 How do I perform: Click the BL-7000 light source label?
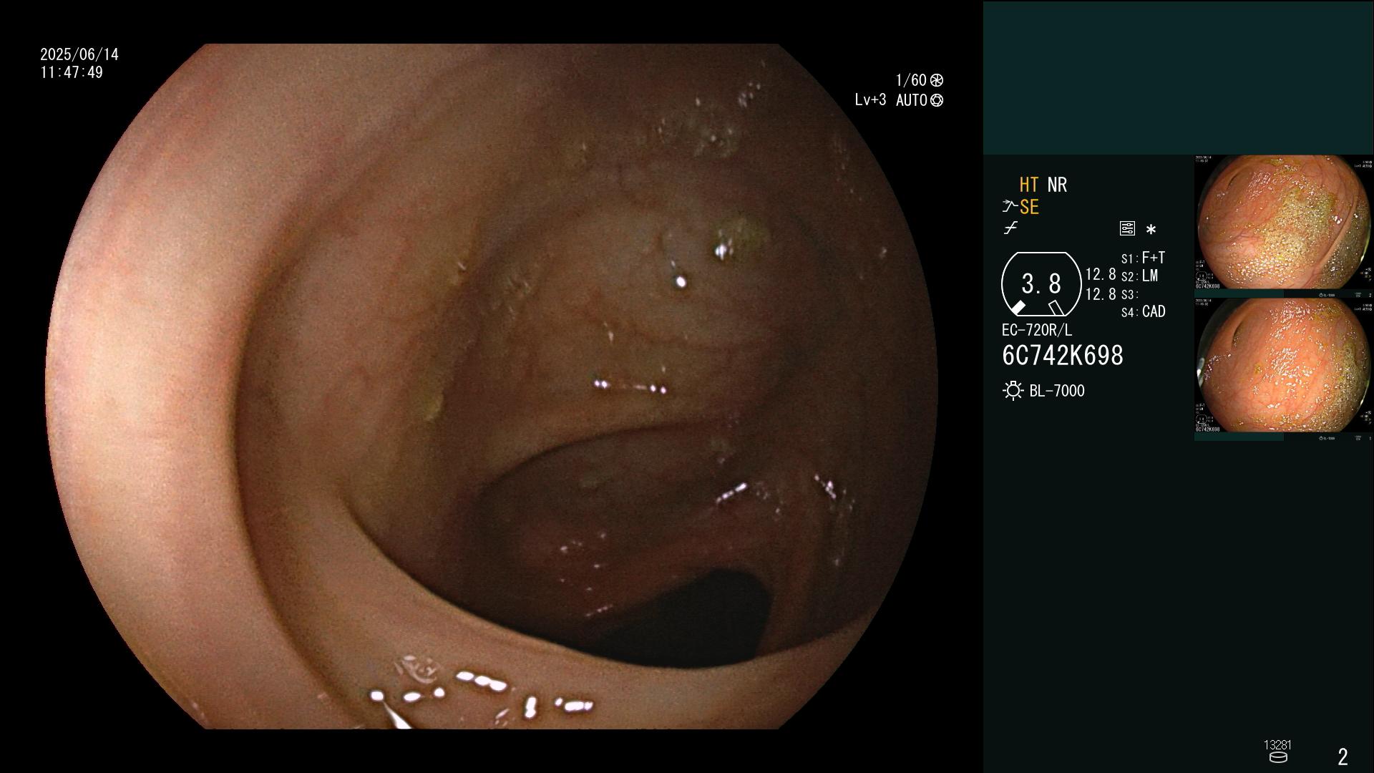pyautogui.click(x=1057, y=391)
